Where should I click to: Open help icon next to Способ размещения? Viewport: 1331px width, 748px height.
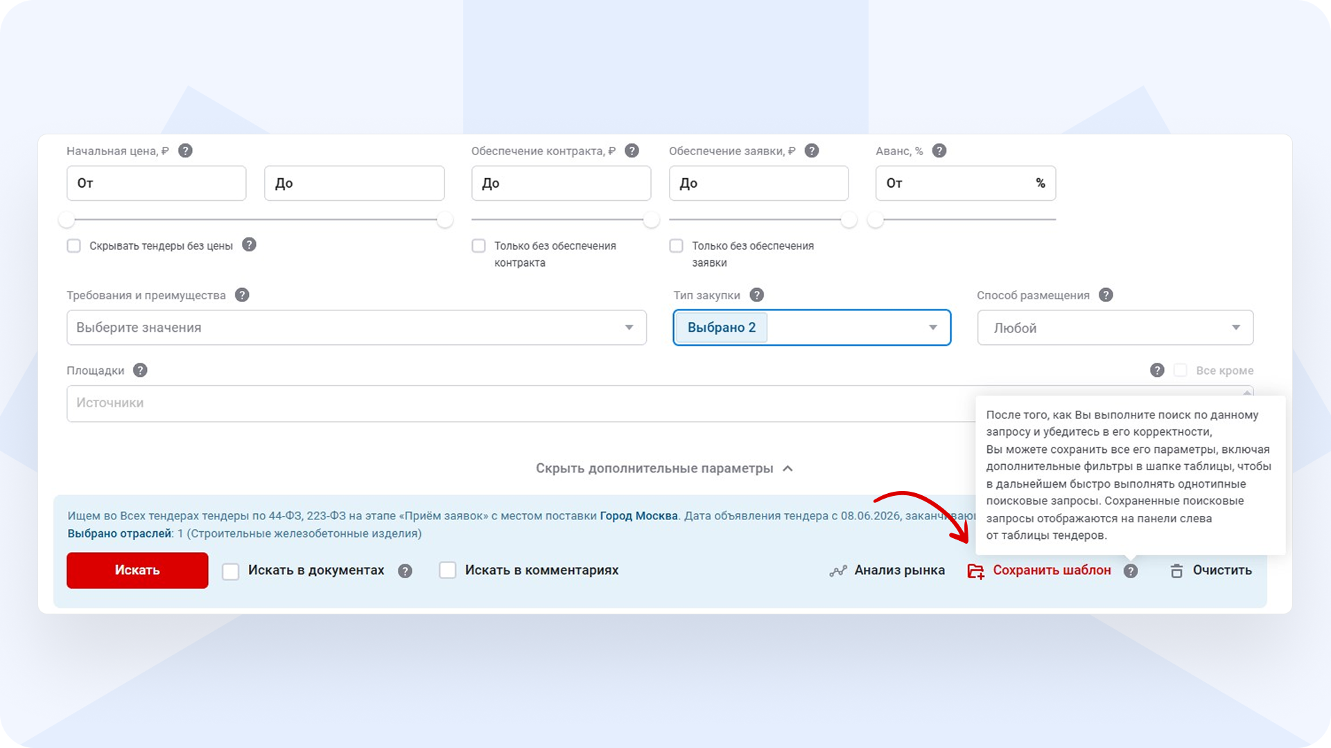coord(1106,295)
